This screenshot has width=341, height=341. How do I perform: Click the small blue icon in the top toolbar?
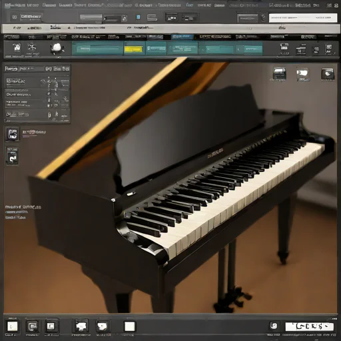(x=138, y=17)
